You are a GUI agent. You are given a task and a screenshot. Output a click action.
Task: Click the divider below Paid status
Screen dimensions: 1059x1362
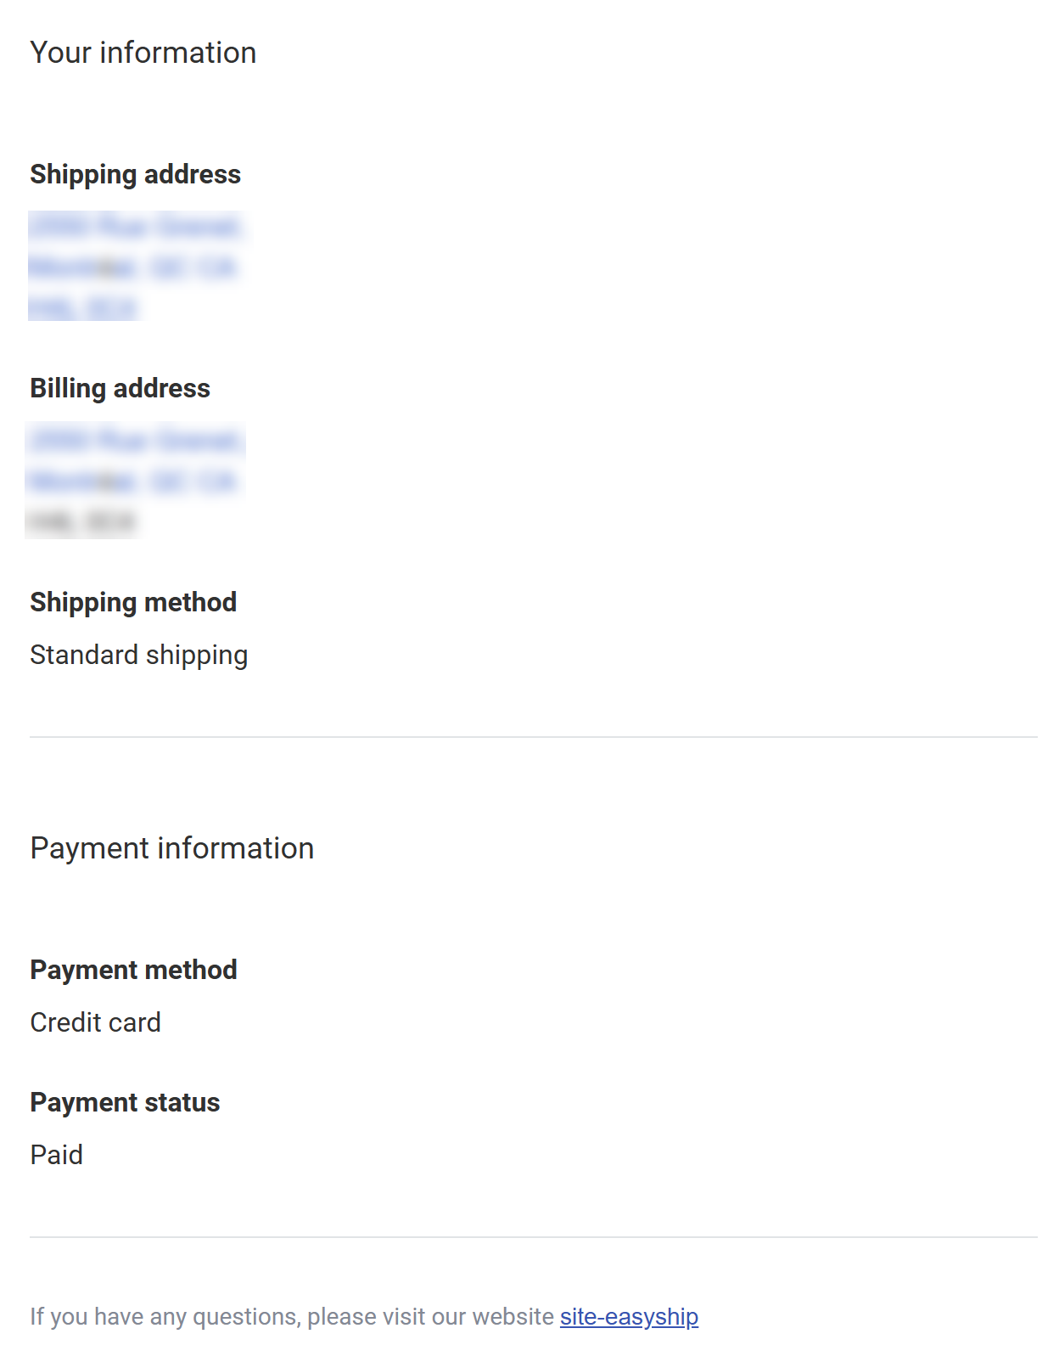click(x=533, y=1237)
